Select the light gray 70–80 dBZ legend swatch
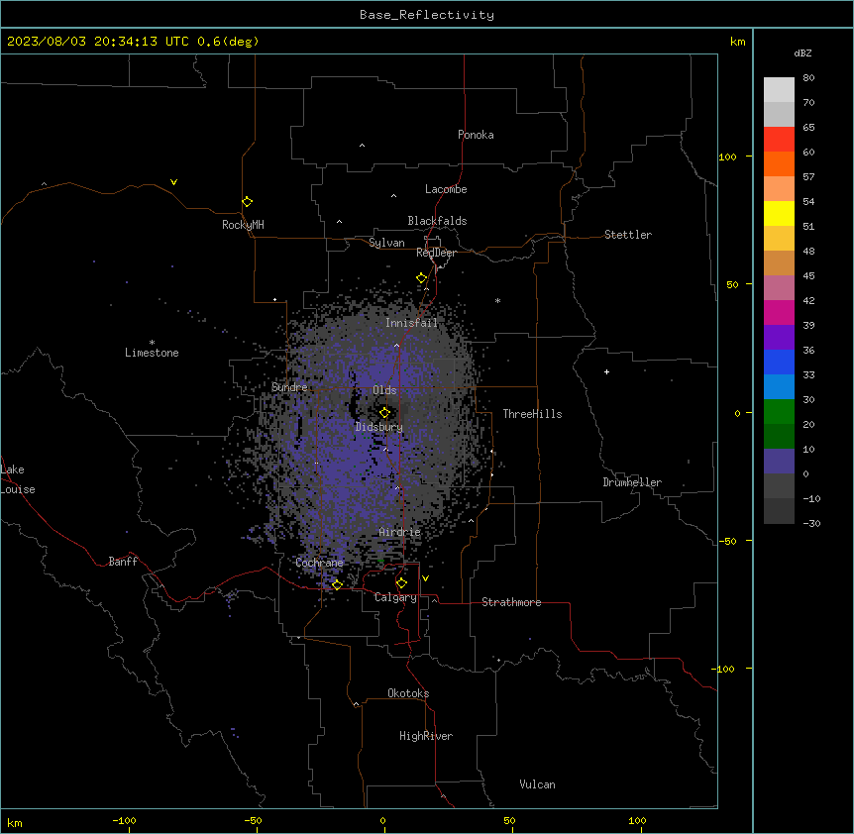The width and height of the screenshot is (854, 834). (x=779, y=90)
